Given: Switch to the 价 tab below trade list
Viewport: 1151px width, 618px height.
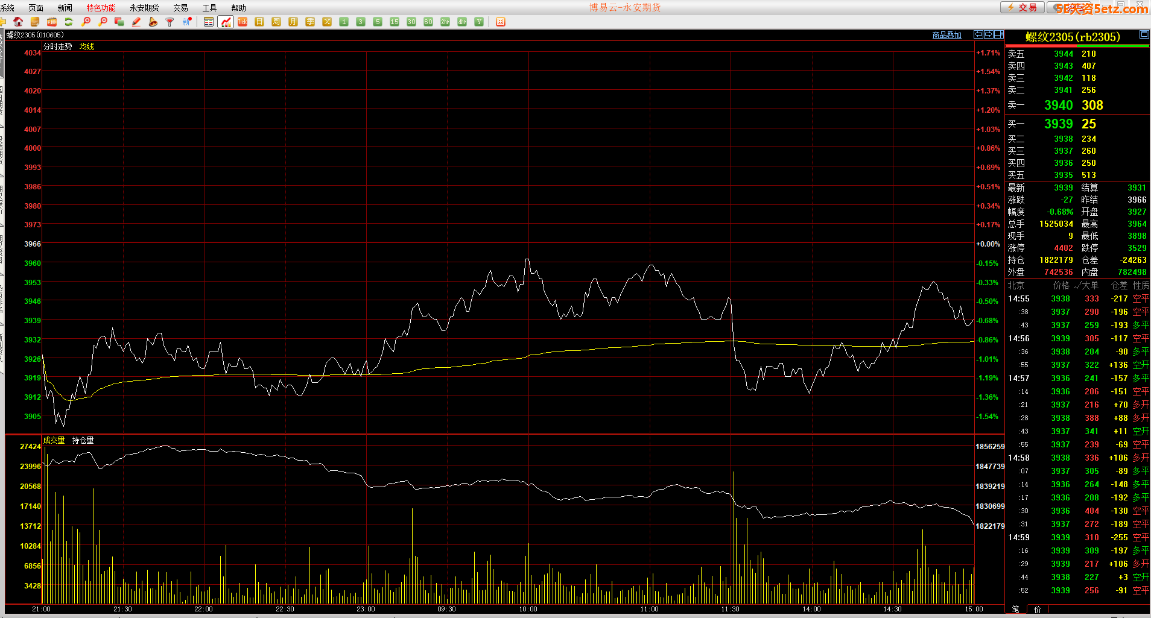Looking at the screenshot, I should click(1038, 609).
